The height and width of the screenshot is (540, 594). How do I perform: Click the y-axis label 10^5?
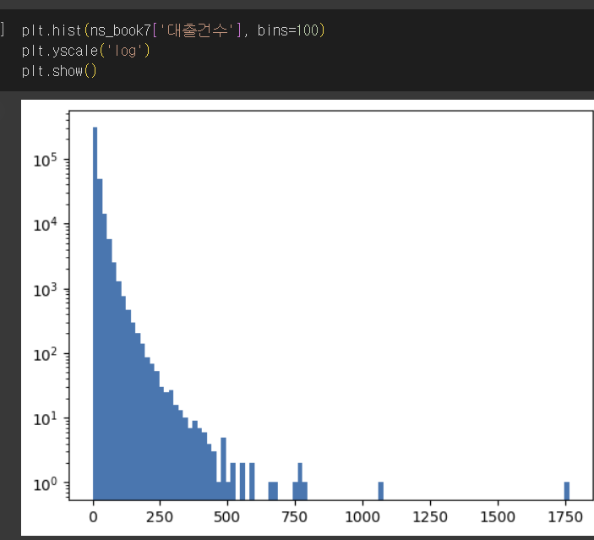pos(46,161)
